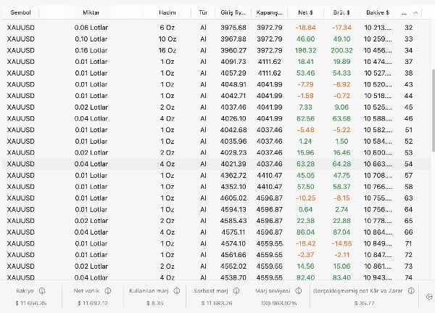Select net profit value 196.32
The height and width of the screenshot is (313, 435).
(x=305, y=50)
